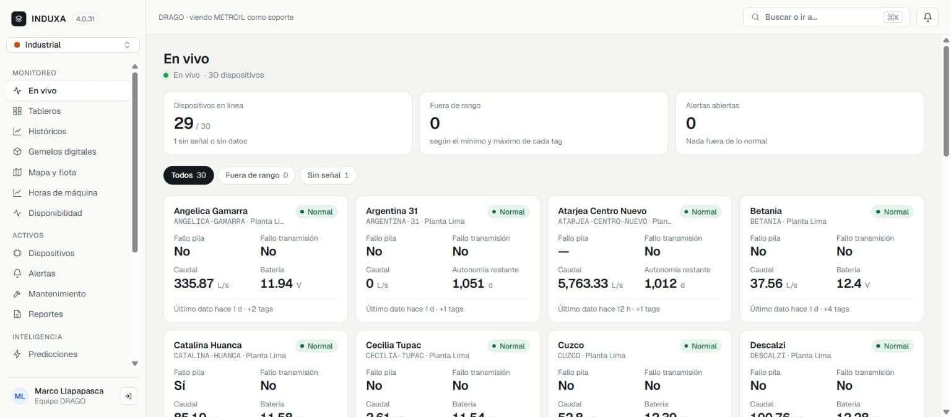The width and height of the screenshot is (951, 417).
Task: Open Mantenimiento wrench icon
Action: [x=17, y=294]
